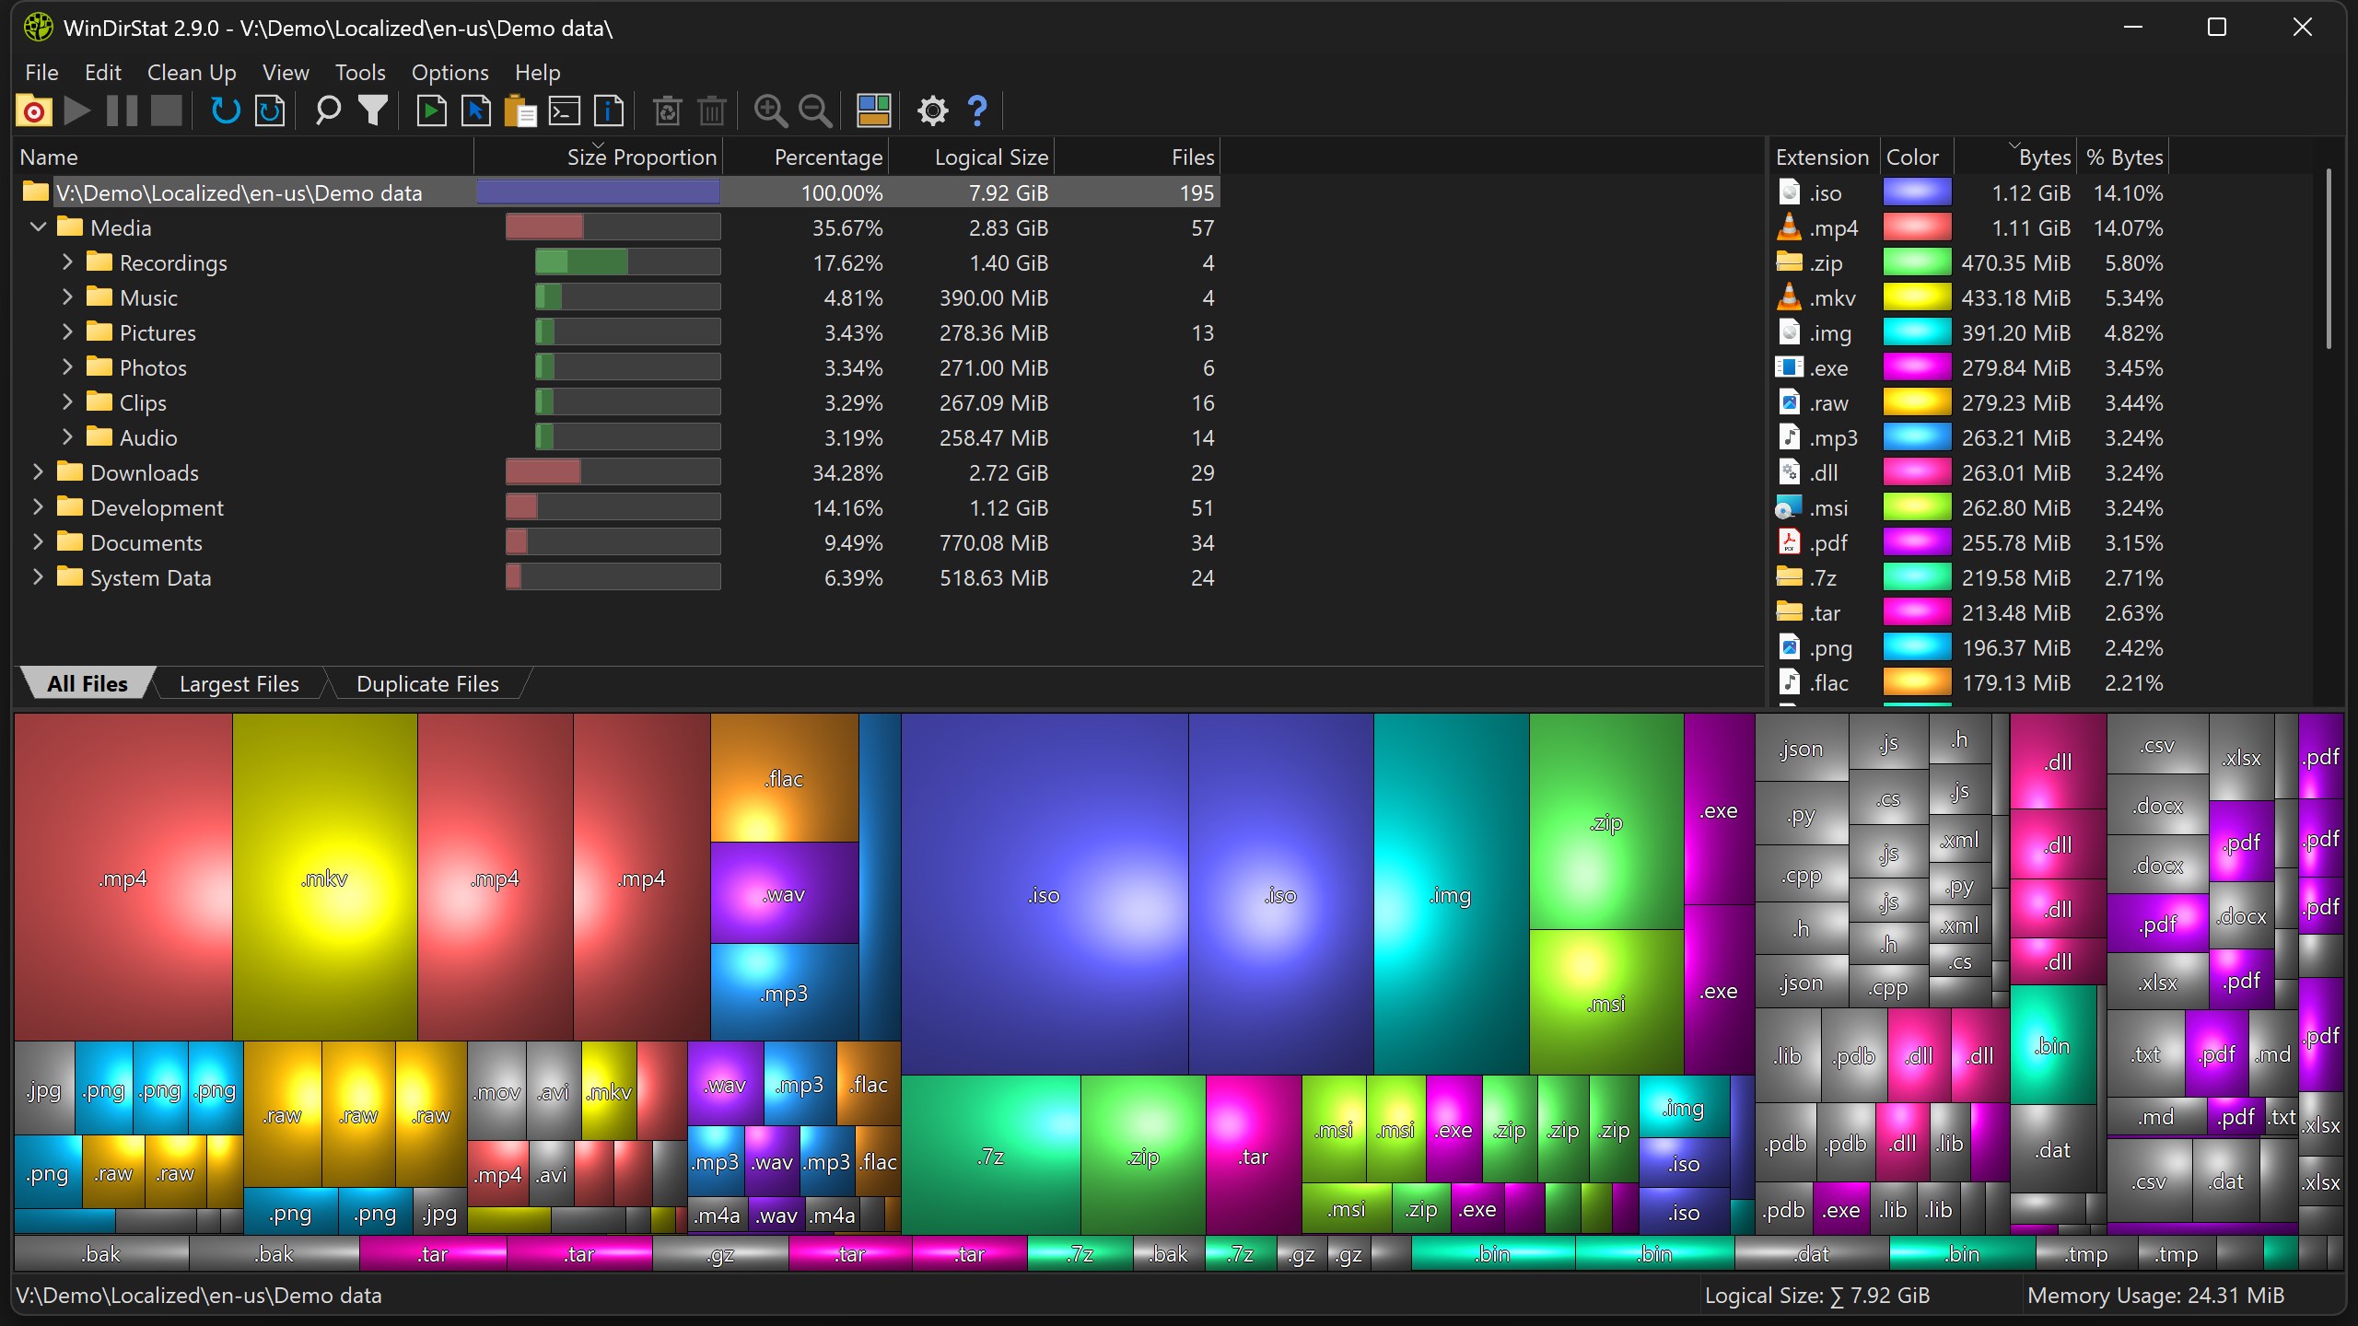Toggle the treemap view icon
Image resolution: width=2358 pixels, height=1326 pixels.
[x=873, y=111]
